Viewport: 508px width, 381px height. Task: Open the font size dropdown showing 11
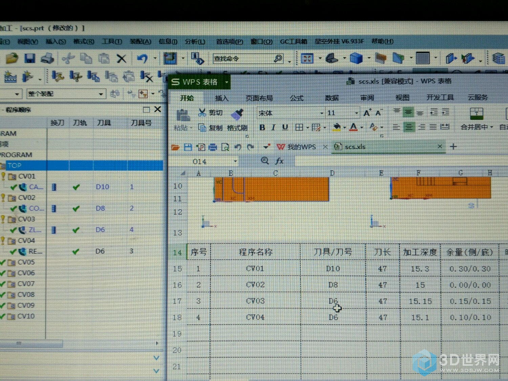[x=356, y=113]
